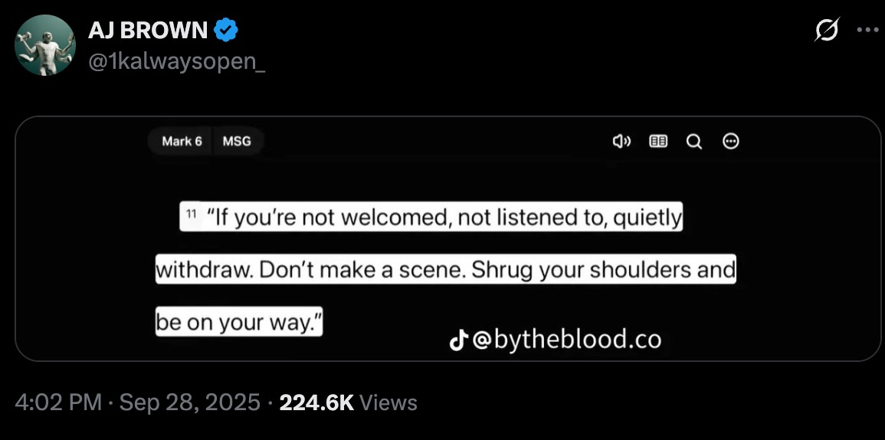Open the Mark 6 chapter selector
Image resolution: width=885 pixels, height=440 pixels.
[182, 142]
